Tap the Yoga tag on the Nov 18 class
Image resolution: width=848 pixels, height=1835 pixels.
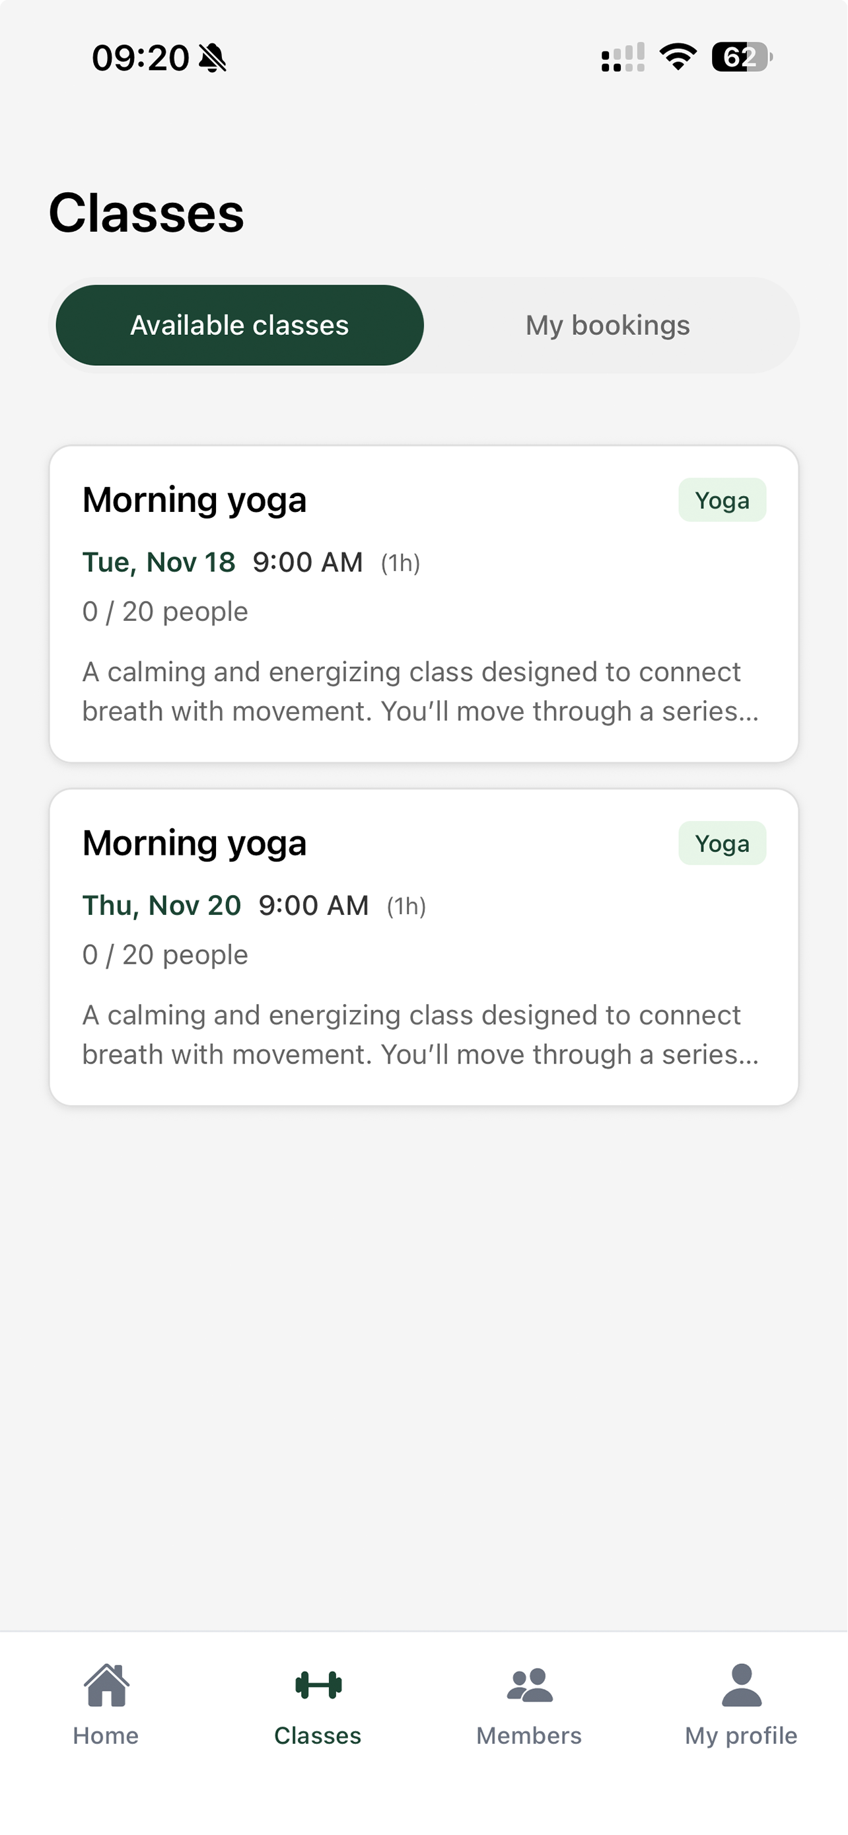tap(722, 500)
